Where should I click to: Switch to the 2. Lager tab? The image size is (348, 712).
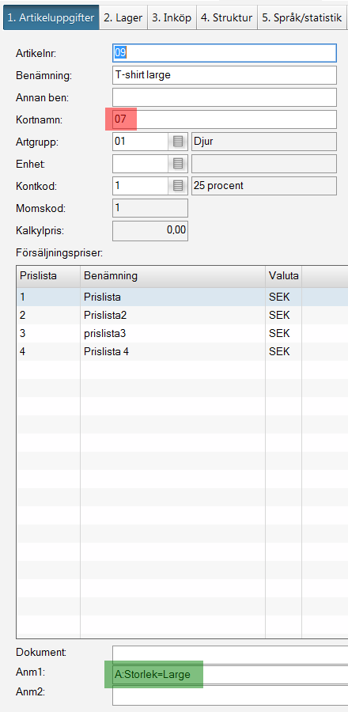coord(123,17)
